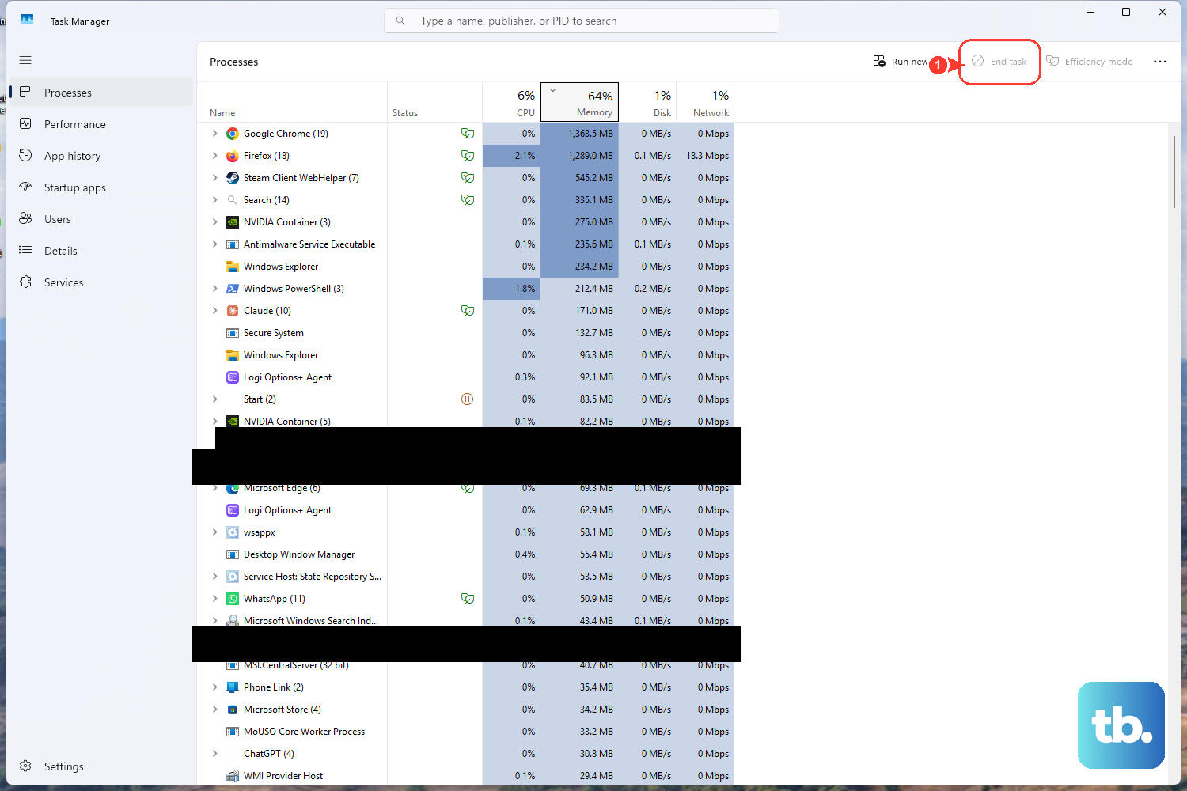Expand the Search (14) process group

(214, 200)
